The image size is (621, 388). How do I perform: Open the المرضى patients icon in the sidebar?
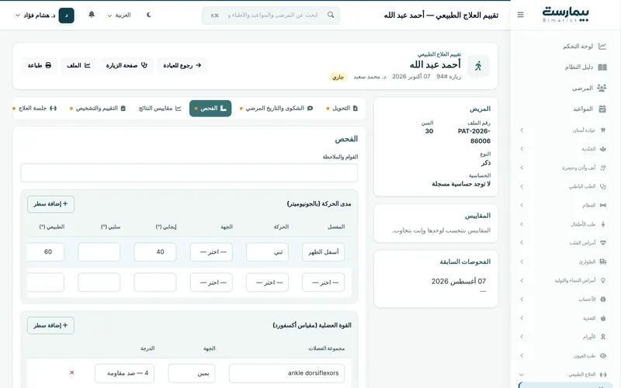click(602, 88)
